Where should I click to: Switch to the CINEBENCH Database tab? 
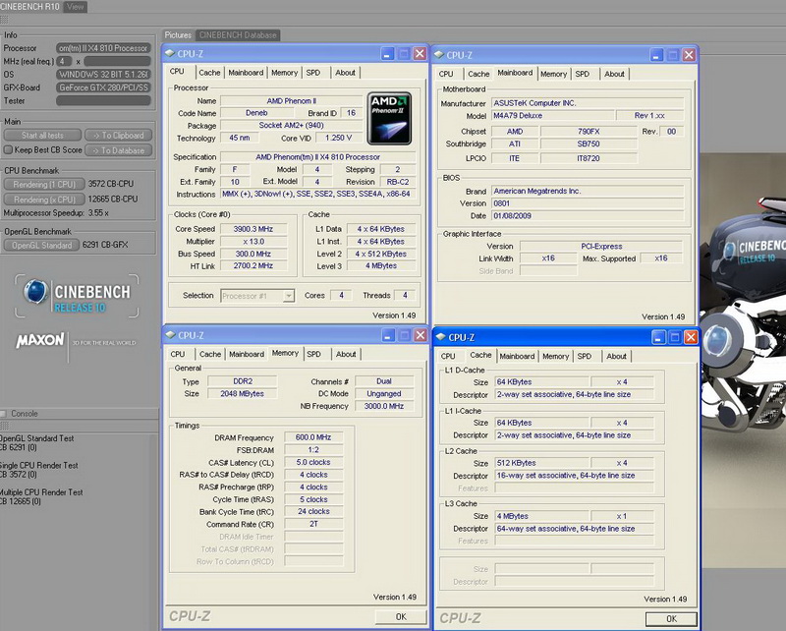click(x=238, y=35)
